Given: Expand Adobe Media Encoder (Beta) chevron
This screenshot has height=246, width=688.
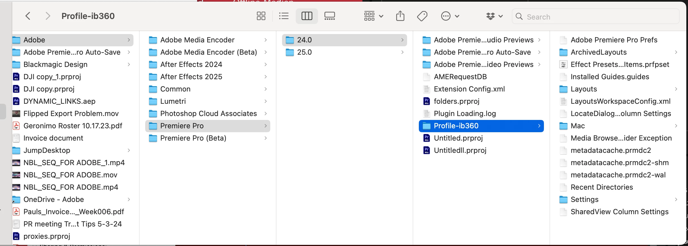Looking at the screenshot, I should pos(266,52).
